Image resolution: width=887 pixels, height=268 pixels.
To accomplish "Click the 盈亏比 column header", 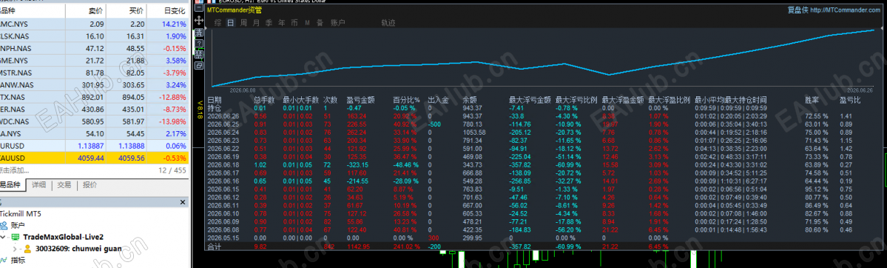I will click(x=850, y=100).
